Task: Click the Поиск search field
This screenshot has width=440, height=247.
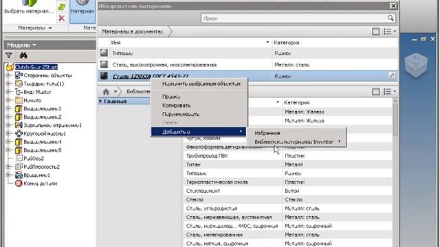Action: [x=294, y=19]
